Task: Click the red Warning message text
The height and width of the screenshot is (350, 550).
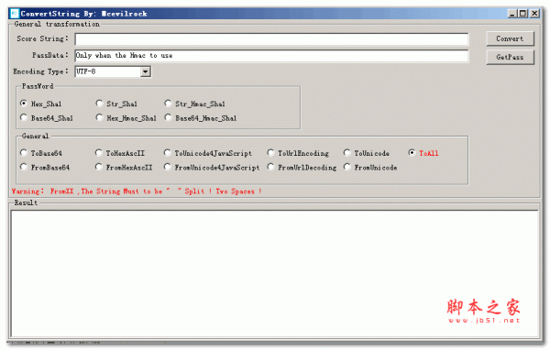Action: point(137,191)
